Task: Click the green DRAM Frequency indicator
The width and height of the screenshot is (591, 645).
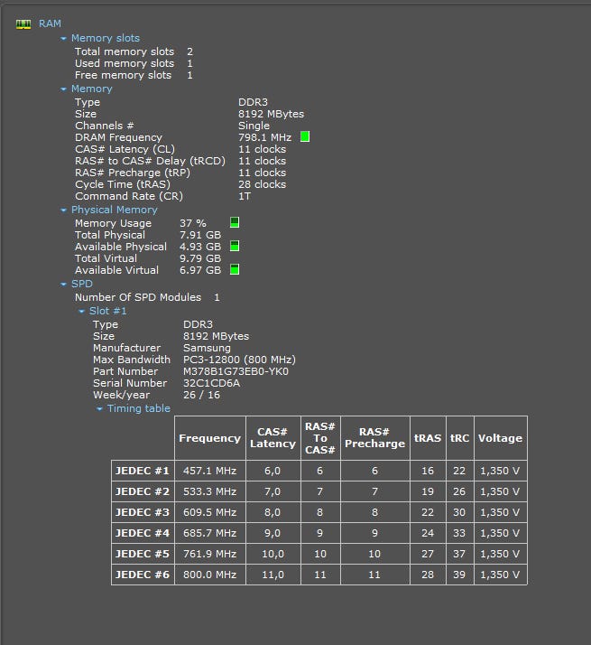Action: tap(305, 137)
